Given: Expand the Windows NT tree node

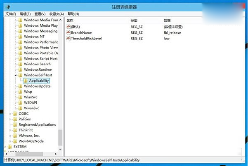Looking at the screenshot, I should [x=16, y=37].
